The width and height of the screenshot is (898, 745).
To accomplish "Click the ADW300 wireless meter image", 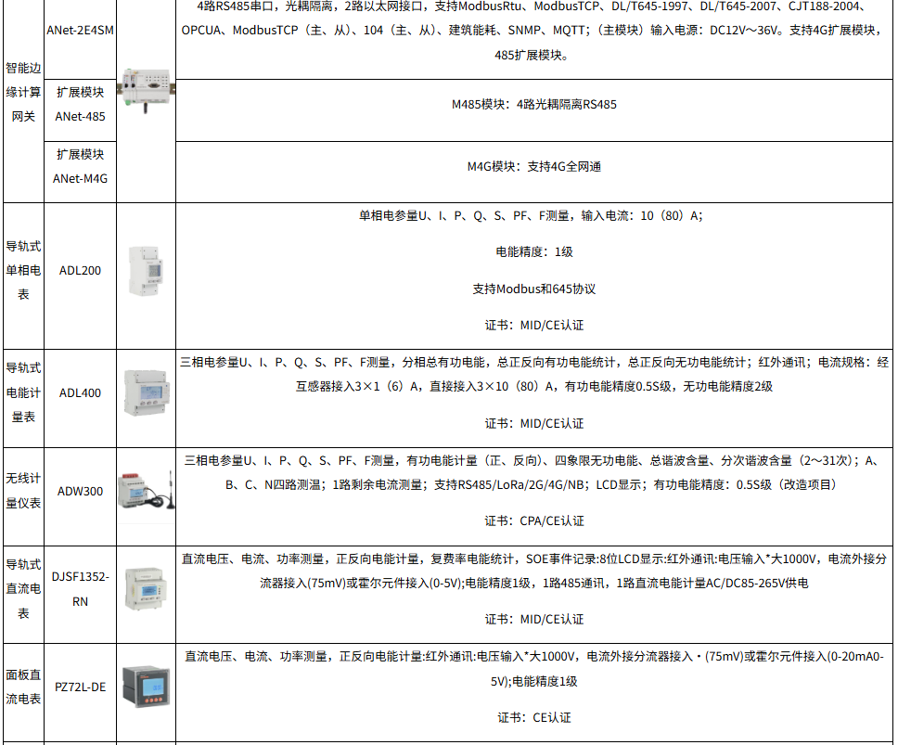I will (145, 491).
